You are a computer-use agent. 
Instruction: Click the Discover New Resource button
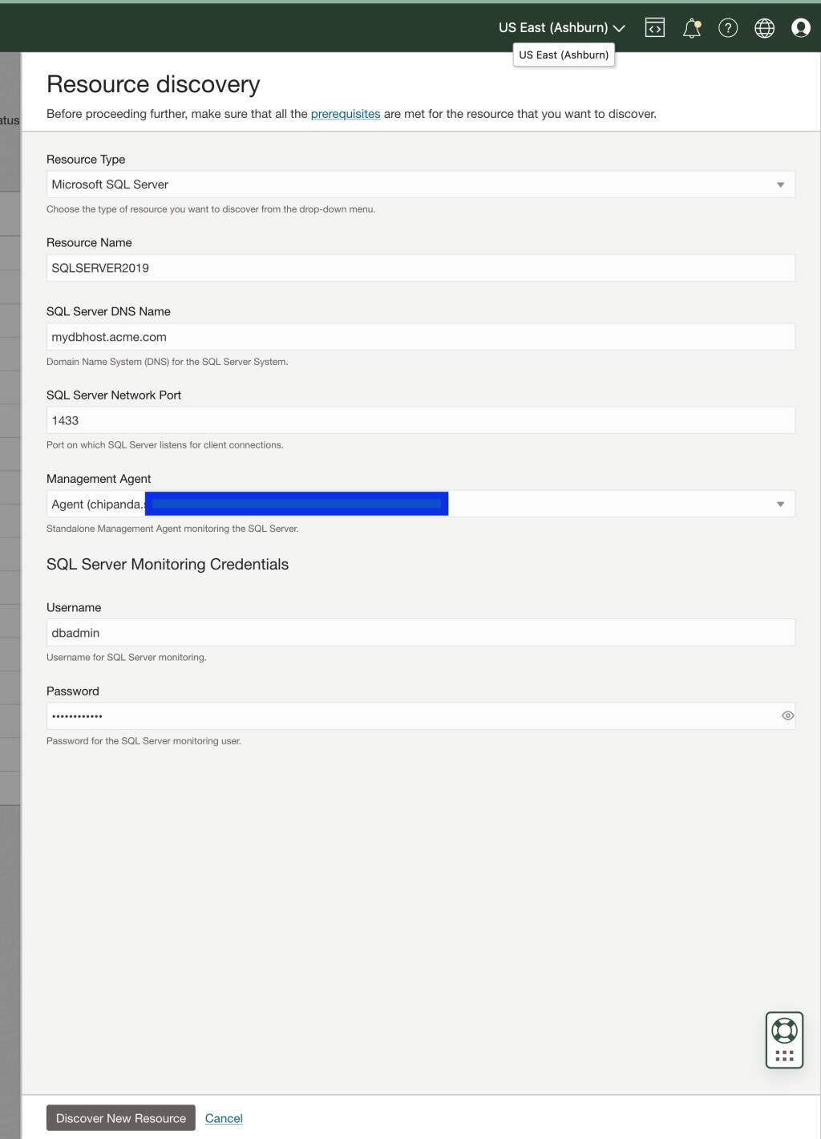[120, 1117]
